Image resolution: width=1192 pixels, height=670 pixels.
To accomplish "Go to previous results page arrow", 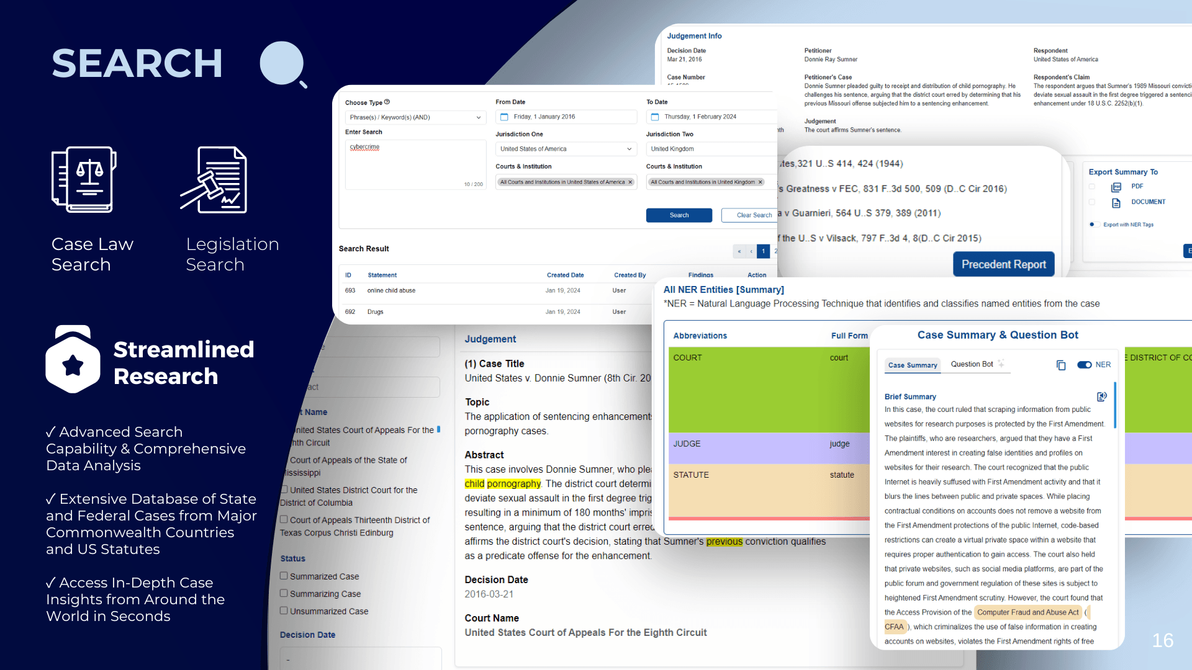I will click(x=751, y=251).
